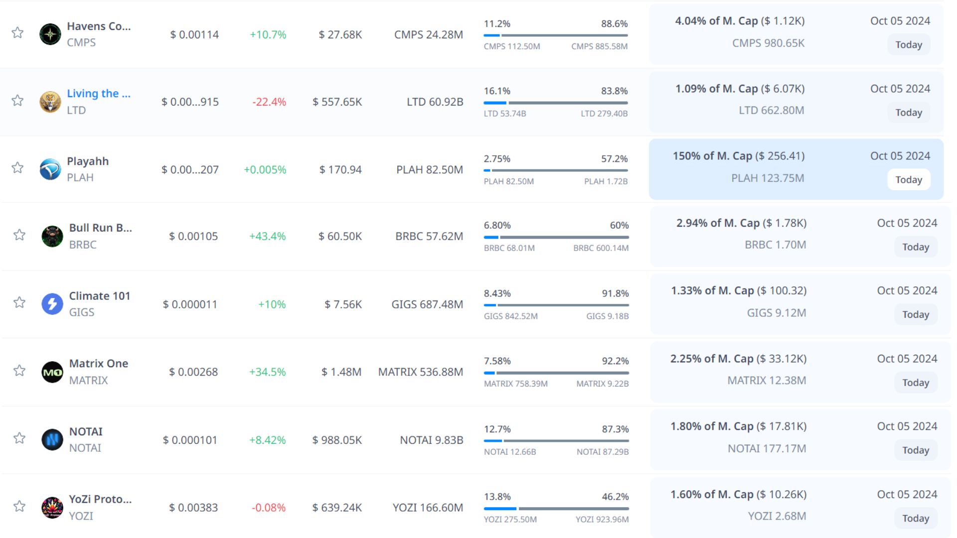Toggle favorite star for Living the Dream

[x=17, y=101]
